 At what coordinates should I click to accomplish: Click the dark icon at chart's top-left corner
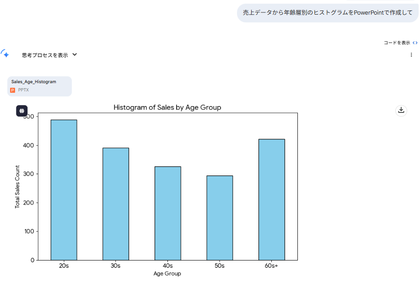coord(22,111)
